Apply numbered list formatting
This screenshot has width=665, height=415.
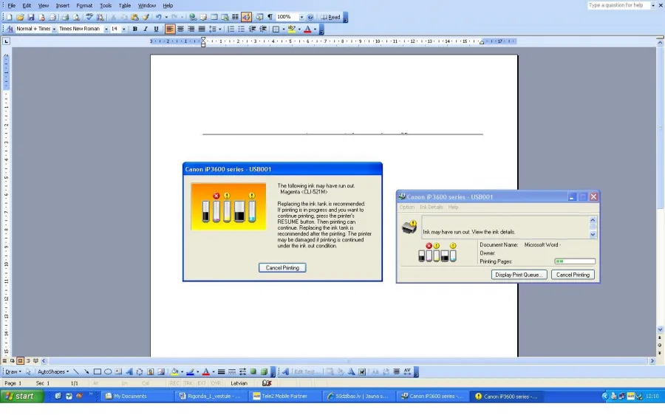(231, 29)
